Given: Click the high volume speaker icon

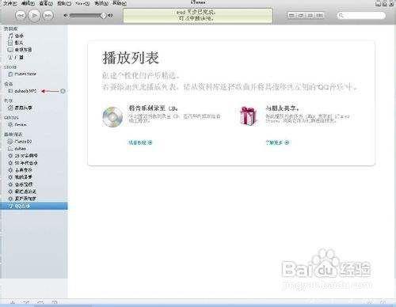Looking at the screenshot, I should tap(111, 16).
